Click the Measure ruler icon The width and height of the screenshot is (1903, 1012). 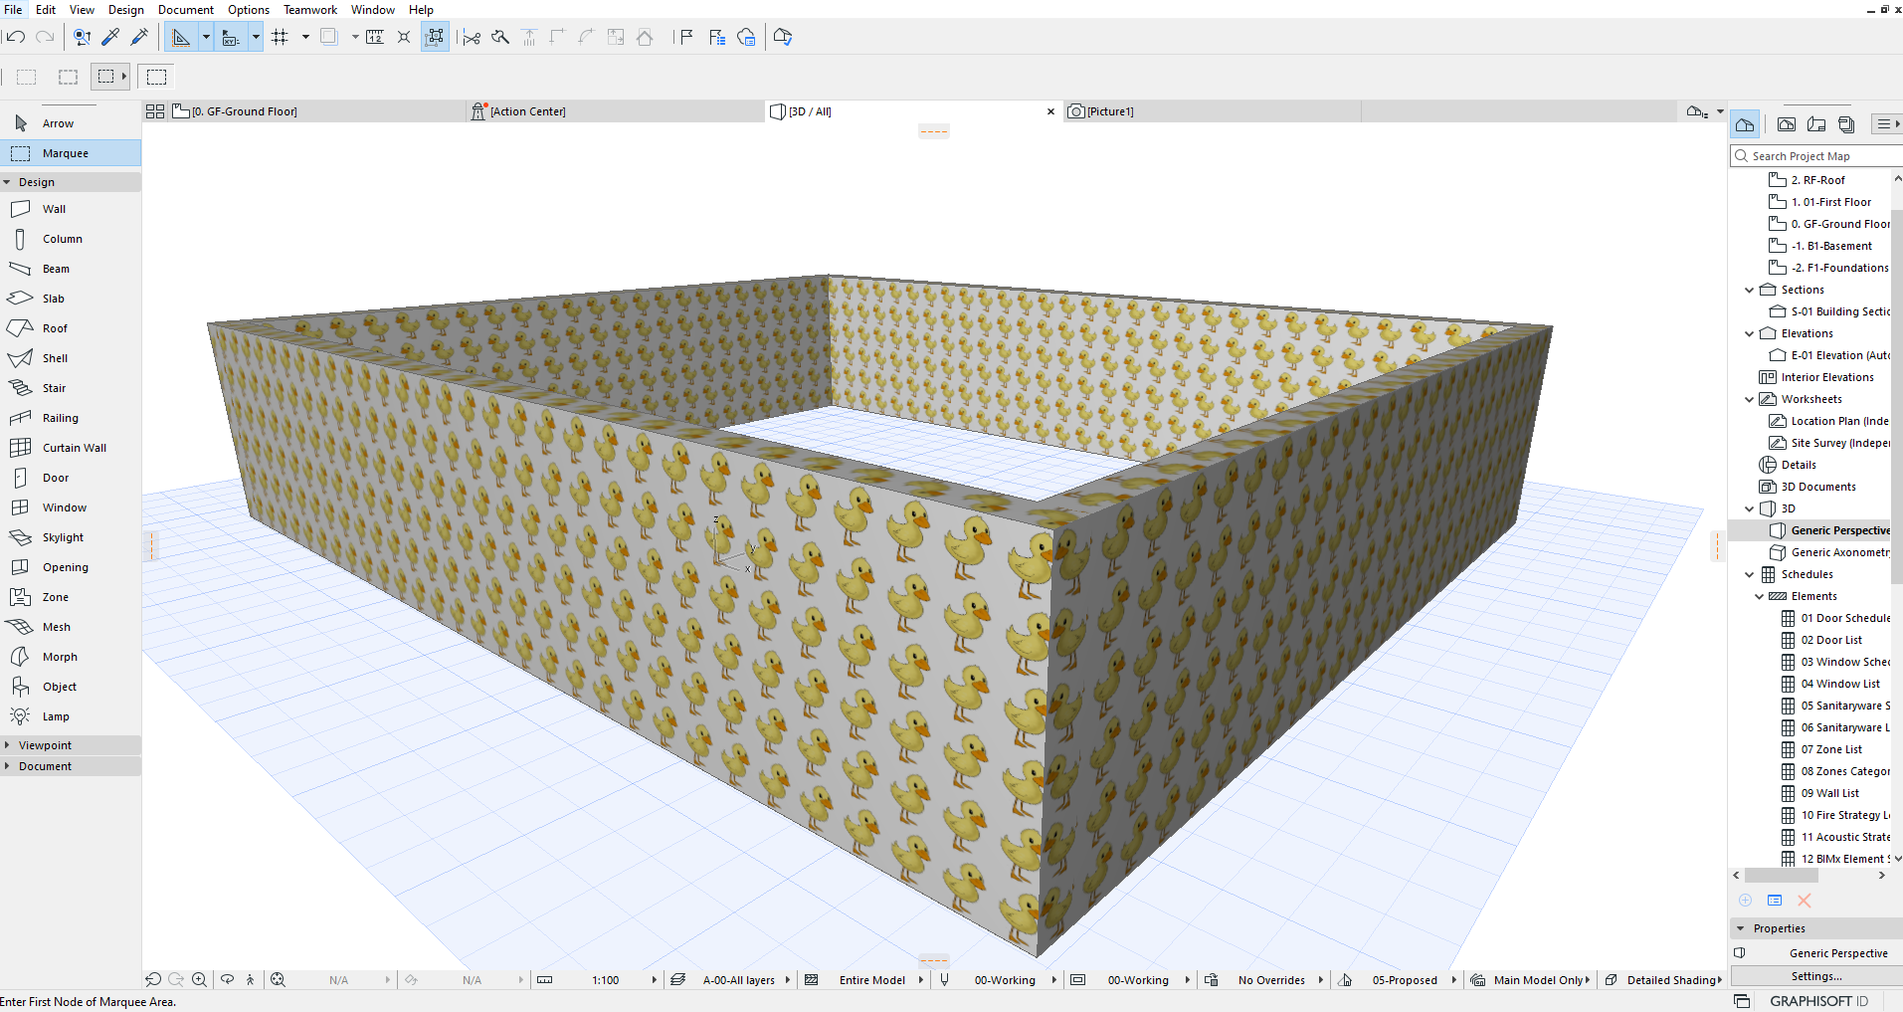375,37
